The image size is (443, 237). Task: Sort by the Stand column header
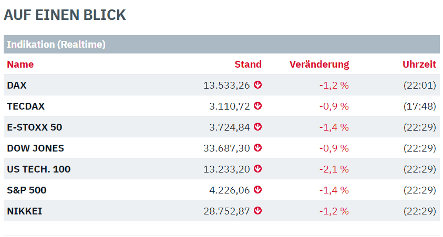coord(248,64)
